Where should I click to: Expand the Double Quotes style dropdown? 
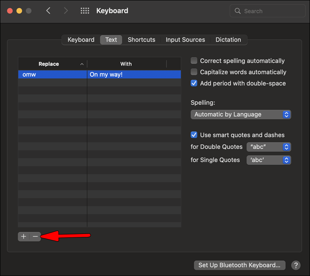[268, 147]
